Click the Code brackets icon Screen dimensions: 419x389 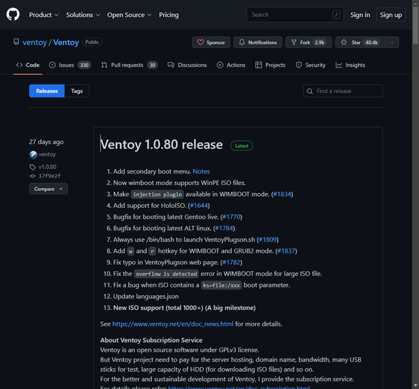coord(19,65)
